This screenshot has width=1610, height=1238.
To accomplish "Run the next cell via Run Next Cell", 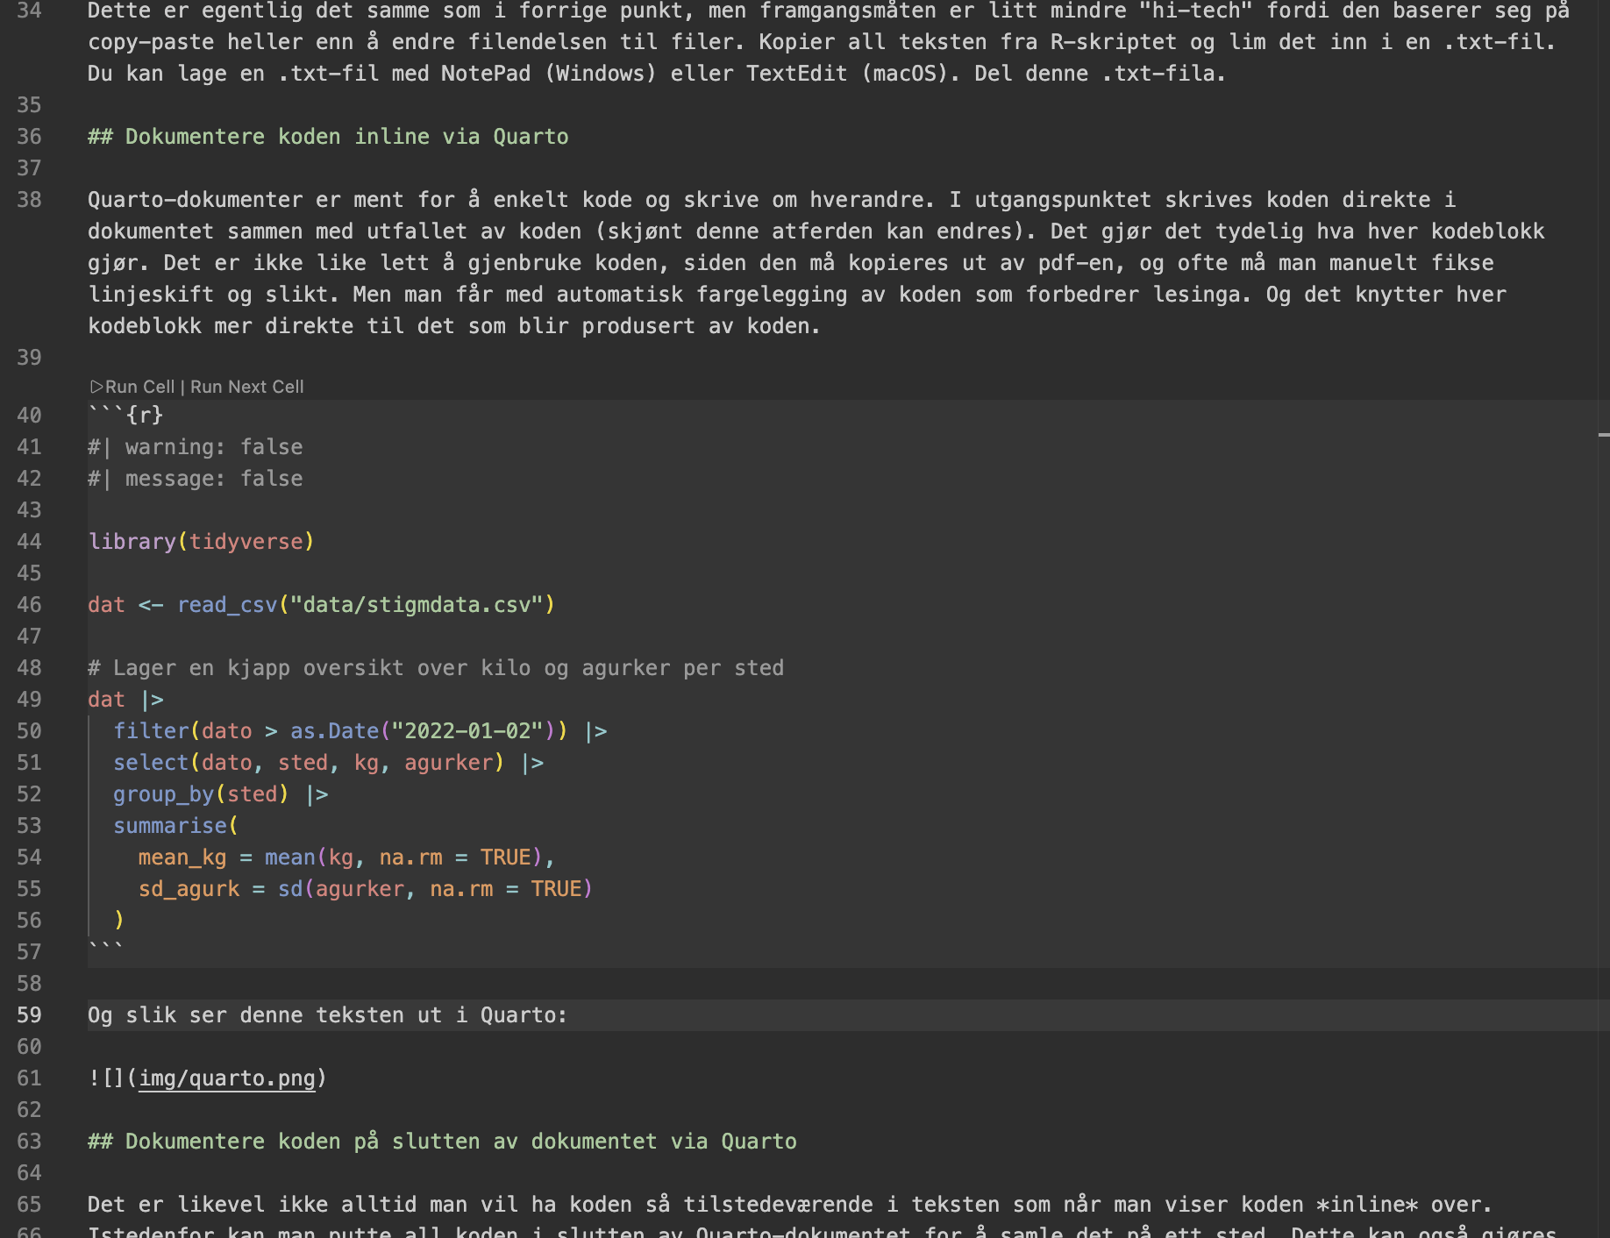I will point(246,387).
